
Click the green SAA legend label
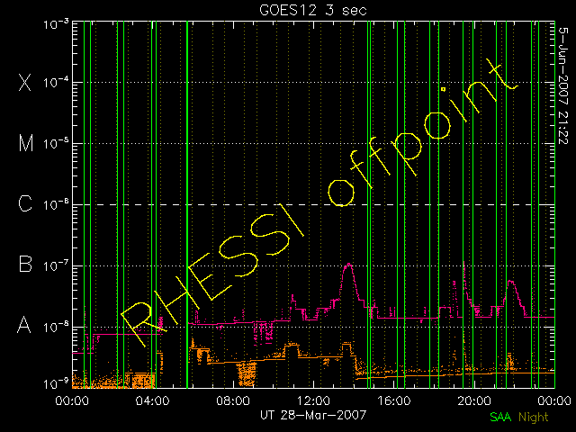tap(500, 417)
